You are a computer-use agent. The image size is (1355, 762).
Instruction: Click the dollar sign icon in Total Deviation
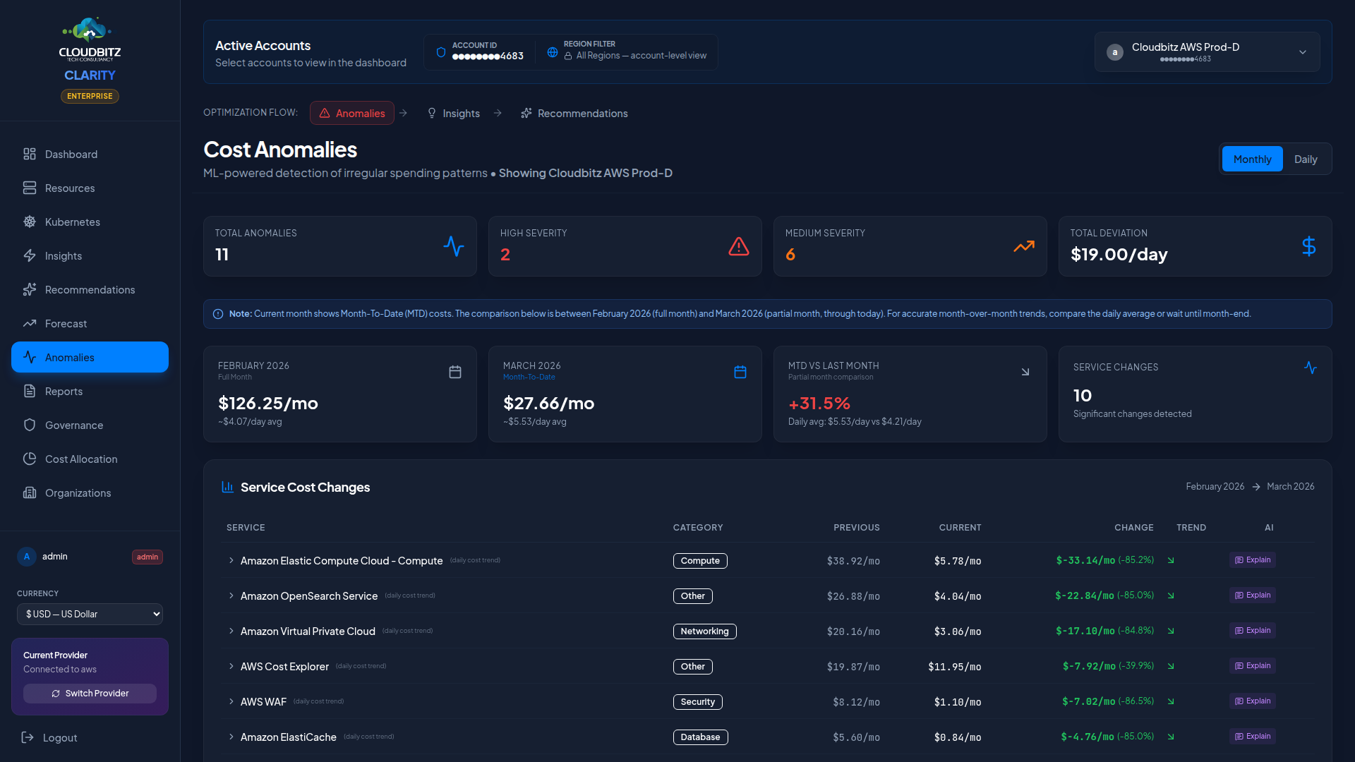coord(1308,246)
